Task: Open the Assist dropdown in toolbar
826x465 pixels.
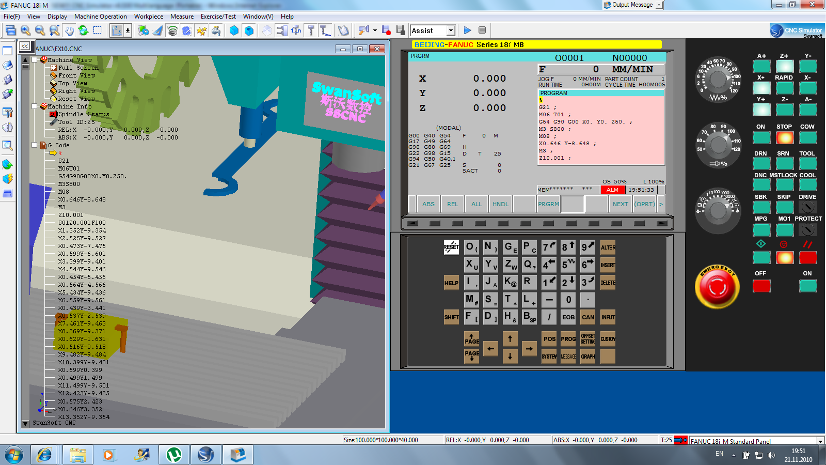Action: pyautogui.click(x=451, y=30)
